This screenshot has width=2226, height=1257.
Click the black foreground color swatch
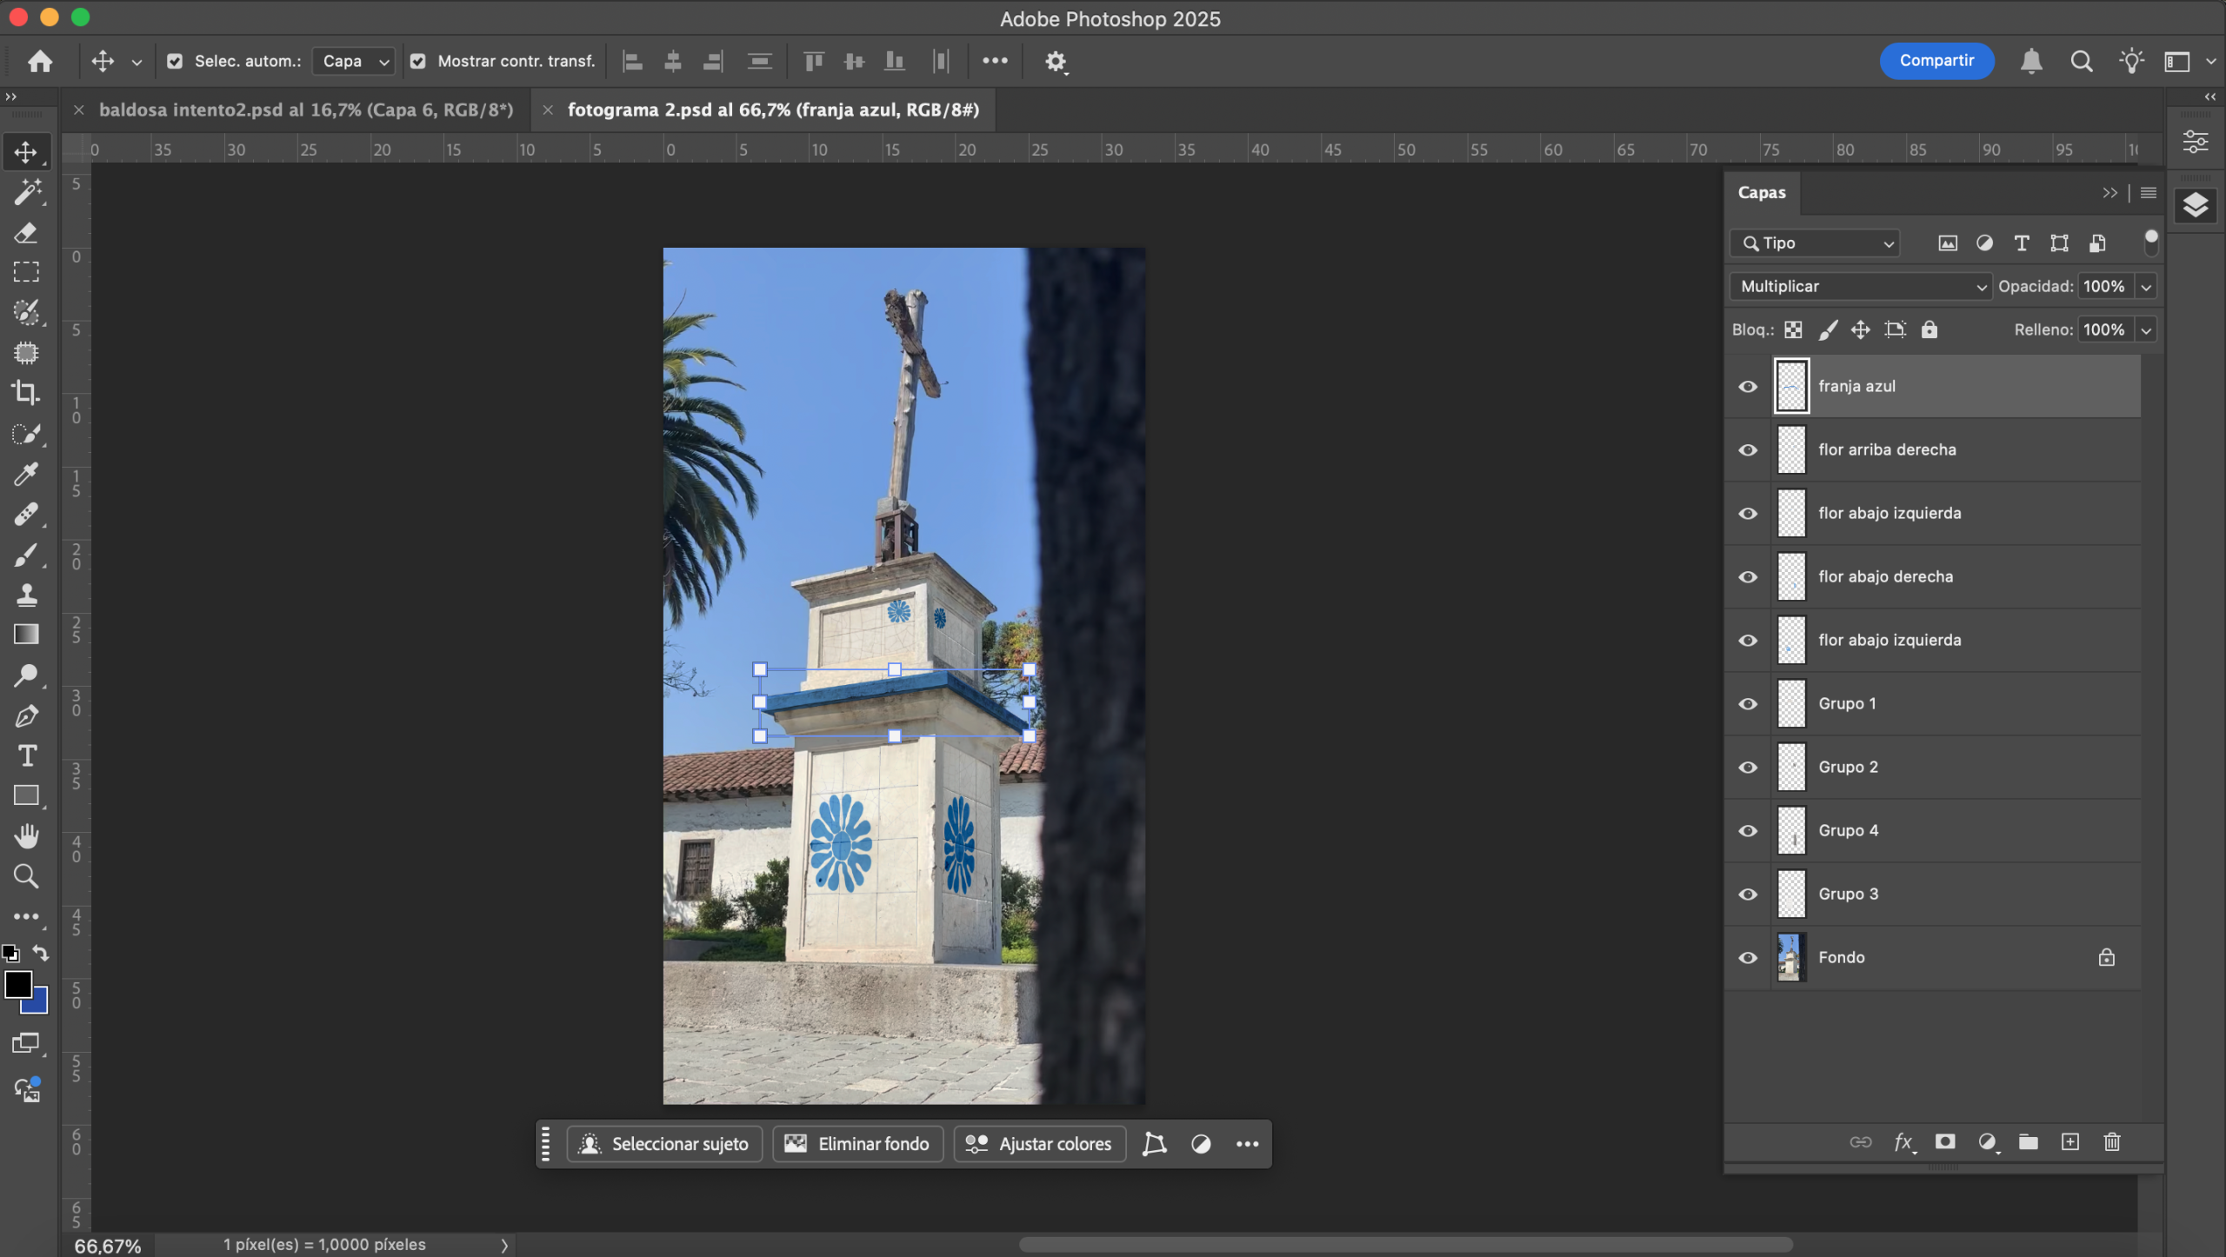pos(17,984)
